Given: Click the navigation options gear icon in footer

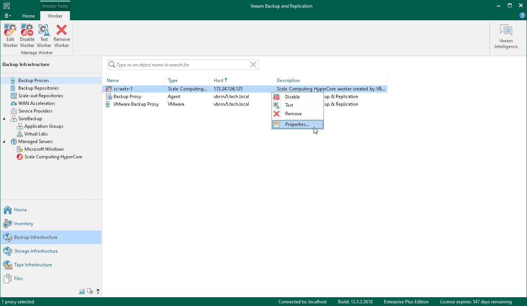Looking at the screenshot, I should (90, 292).
